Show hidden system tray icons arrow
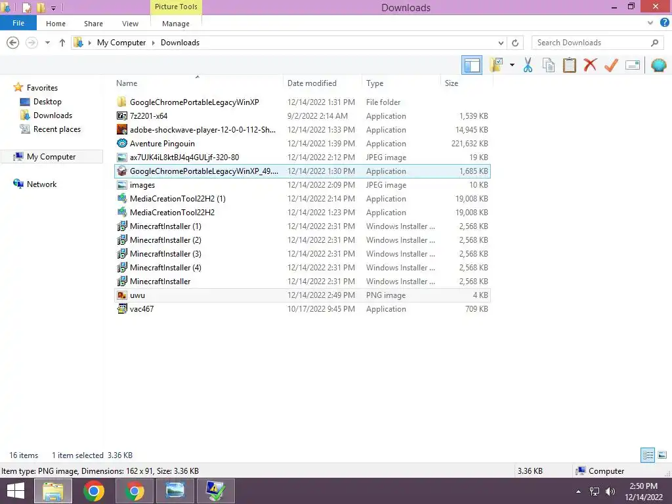672x504 pixels. (578, 491)
